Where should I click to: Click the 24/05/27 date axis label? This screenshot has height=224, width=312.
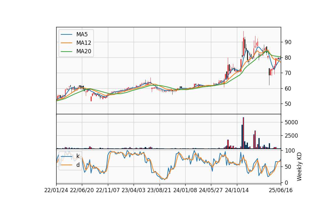click(x=211, y=190)
